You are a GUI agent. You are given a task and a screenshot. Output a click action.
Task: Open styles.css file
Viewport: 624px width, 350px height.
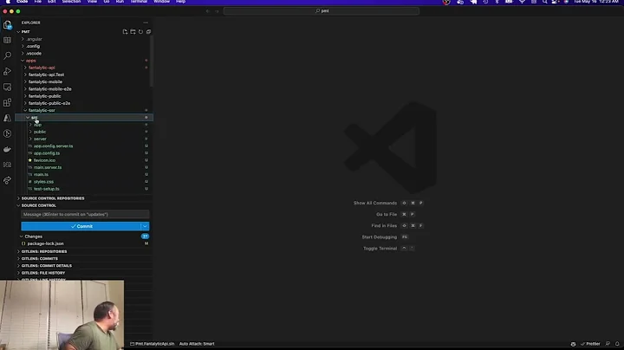click(x=43, y=182)
